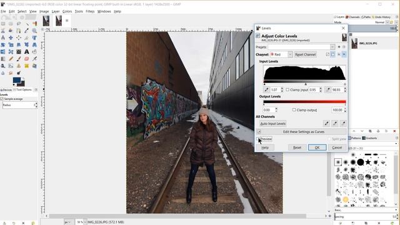This screenshot has width=400, height=225.
Task: Click the red output levels gradient bar
Action: (x=304, y=102)
